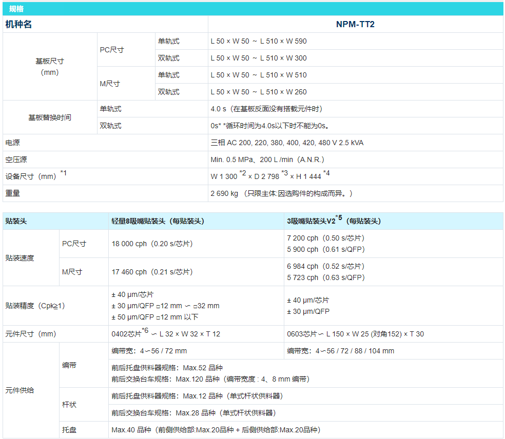Select the 贴装精度 (Cpk≧1) row label
Screen dimensions: 505x439
pyautogui.click(x=35, y=306)
